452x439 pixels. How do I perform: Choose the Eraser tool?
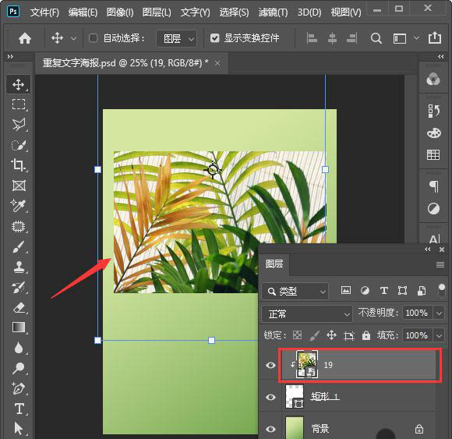pyautogui.click(x=19, y=307)
